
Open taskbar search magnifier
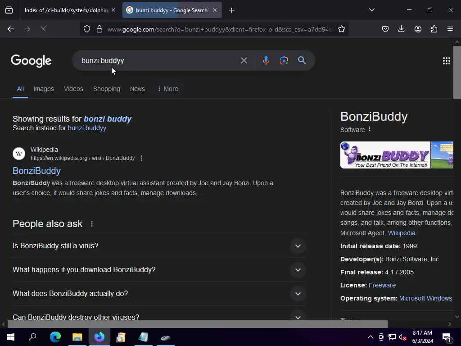coord(32,337)
